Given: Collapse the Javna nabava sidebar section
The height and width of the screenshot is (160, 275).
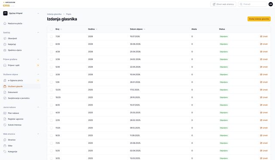Looking at the screenshot, I should [38, 107].
